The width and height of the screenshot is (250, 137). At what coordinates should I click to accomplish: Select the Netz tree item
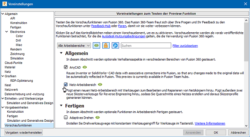click(x=8, y=72)
